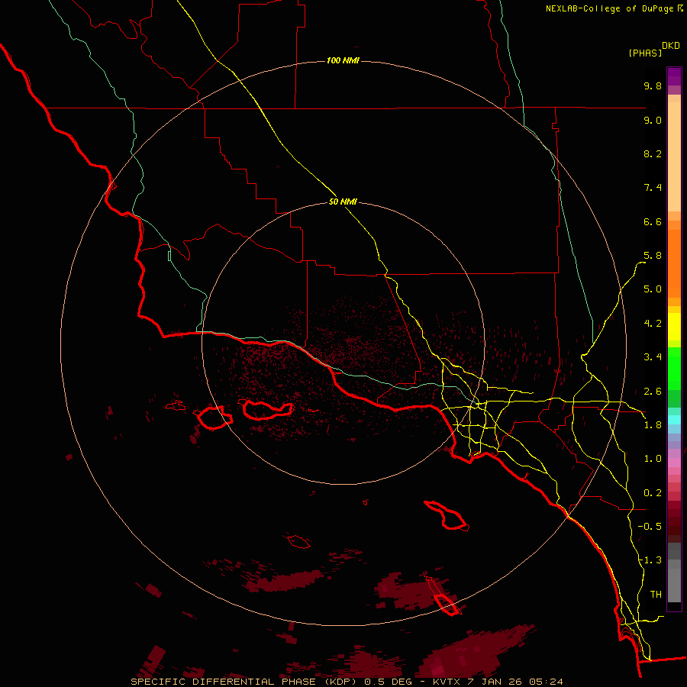Pick the cyan segment of color bar
The width and height of the screenshot is (687, 687).
(x=674, y=420)
